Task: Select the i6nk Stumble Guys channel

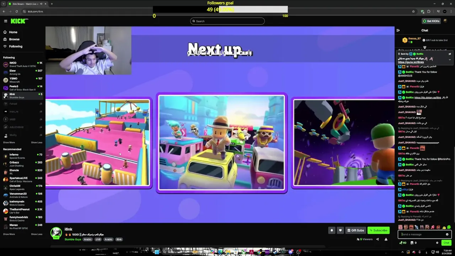Action: click(23, 96)
